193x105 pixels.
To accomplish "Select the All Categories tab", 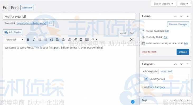I will click(x=150, y=71).
